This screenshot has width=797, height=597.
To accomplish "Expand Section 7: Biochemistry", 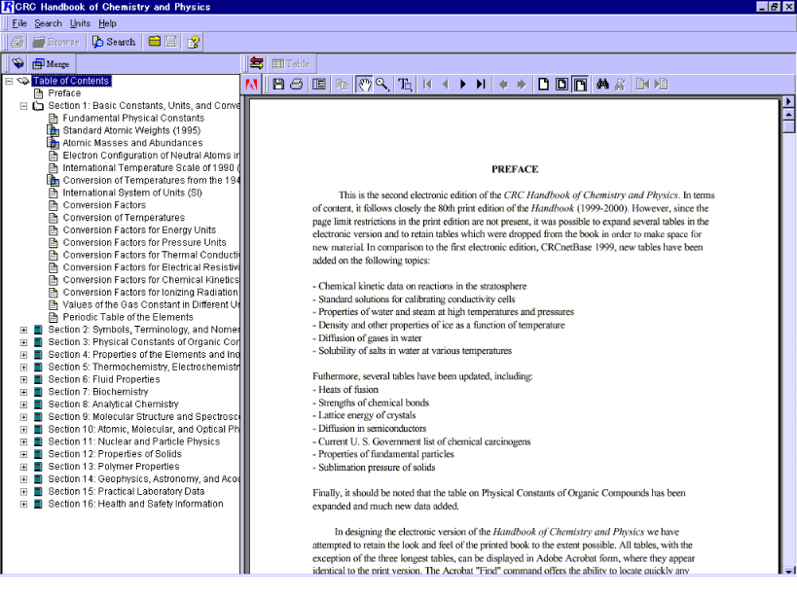I will point(23,392).
